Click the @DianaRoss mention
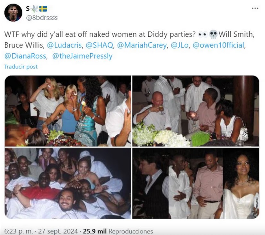This screenshot has width=265, height=235. point(25,56)
